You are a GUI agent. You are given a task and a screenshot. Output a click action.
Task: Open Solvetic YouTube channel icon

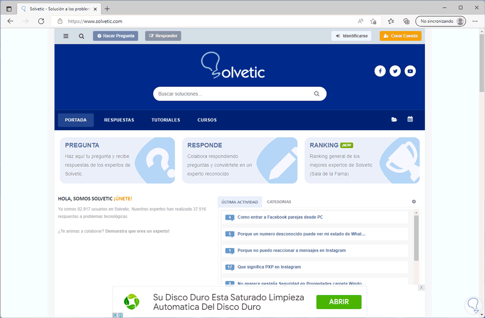click(410, 71)
